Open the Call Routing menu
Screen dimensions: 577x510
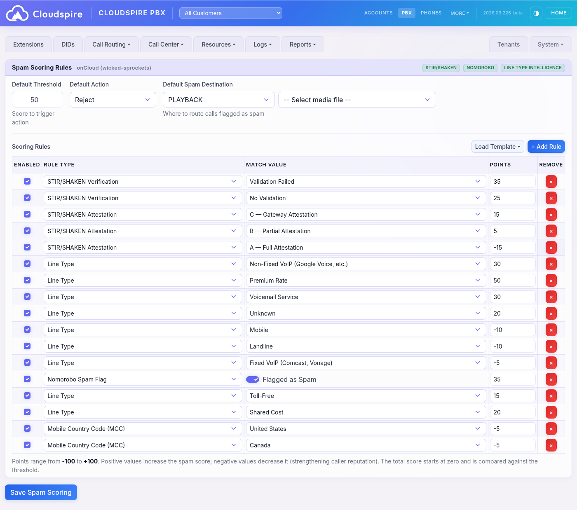(111, 44)
